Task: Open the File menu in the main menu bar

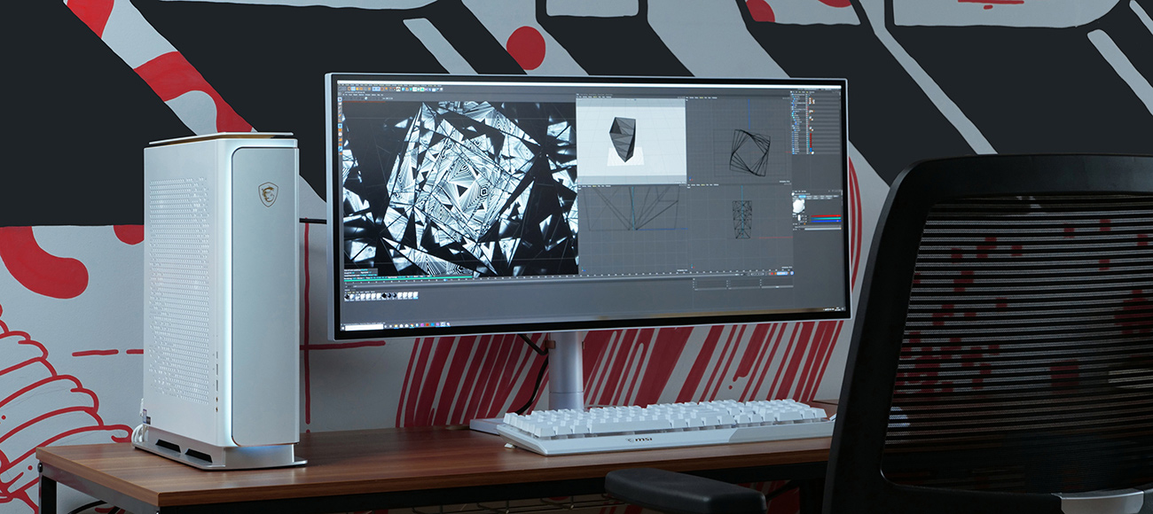Action: pos(341,83)
